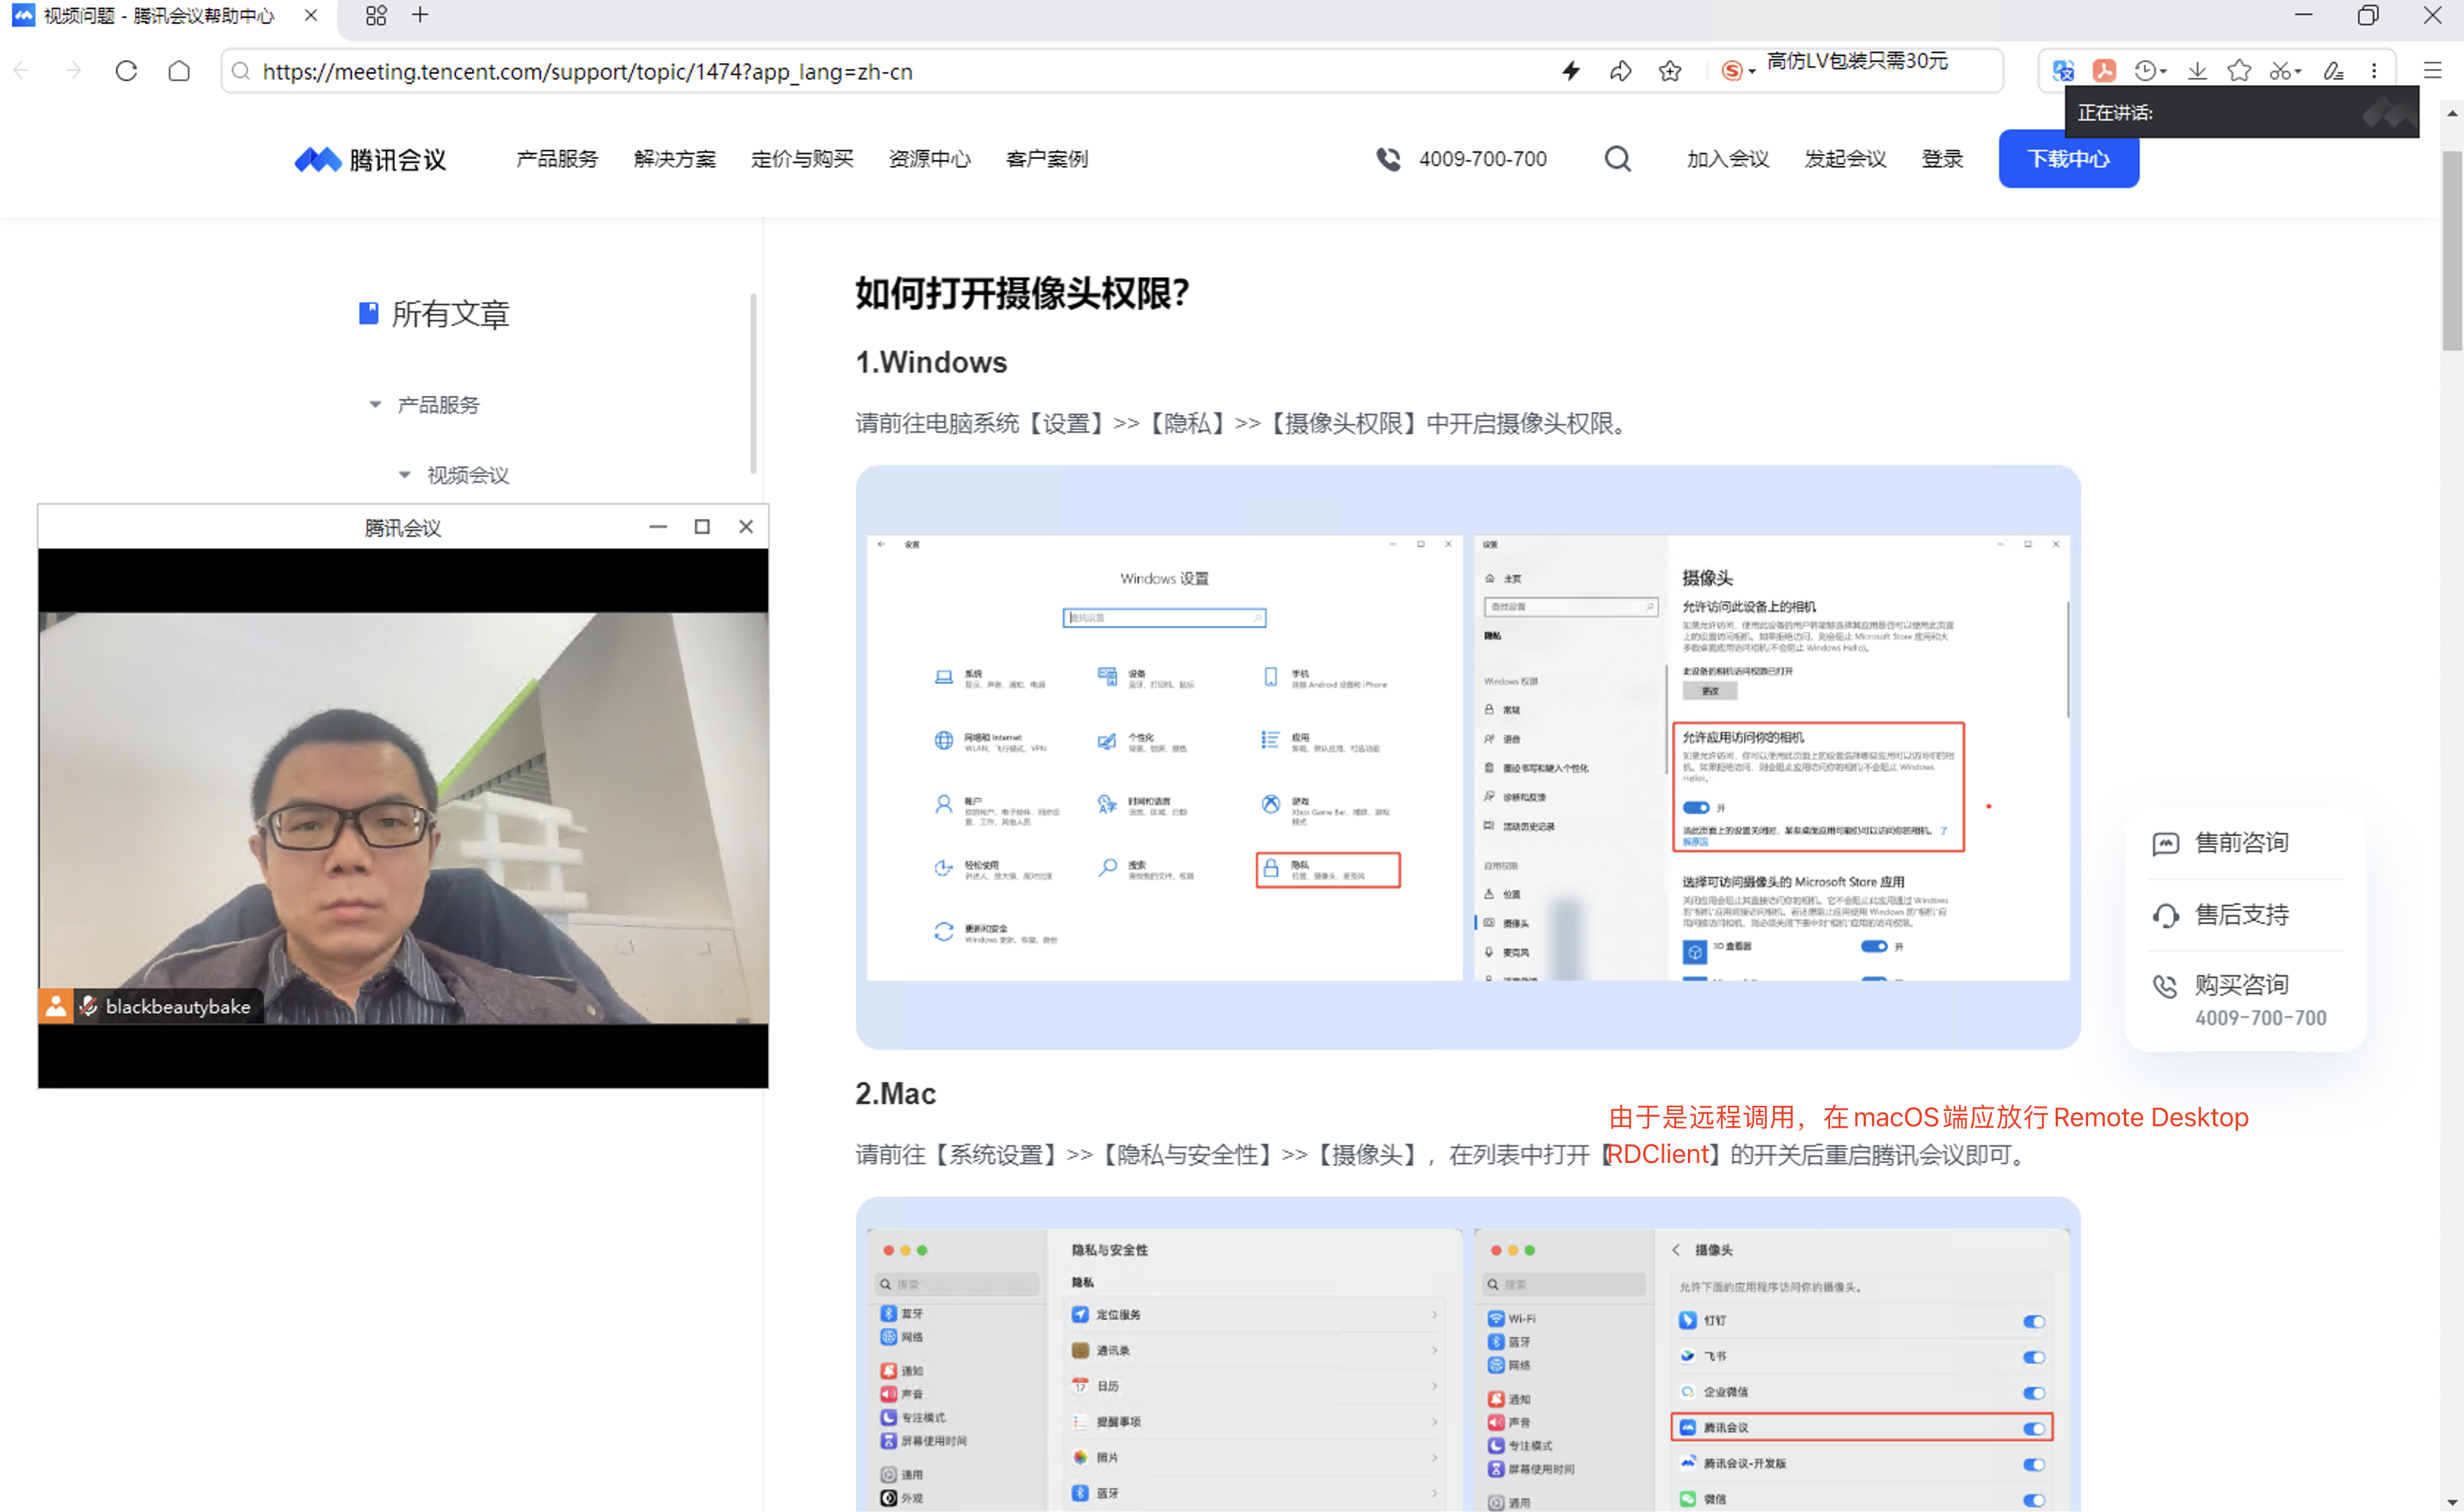Open the history clock dropdown arrow
The image size is (2464, 1512).
click(2163, 72)
